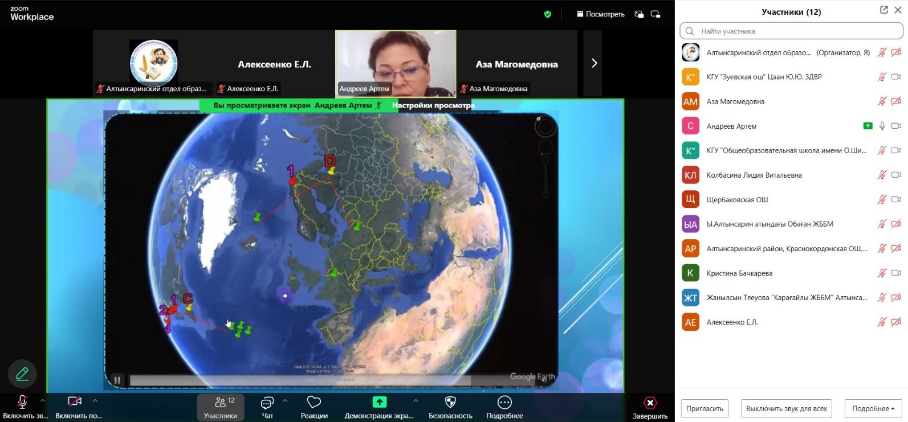
Task: Toggle the Участники panel button
Action: [x=221, y=408]
